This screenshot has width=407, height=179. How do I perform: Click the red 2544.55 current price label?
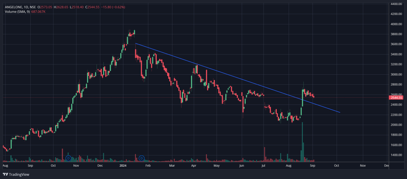(x=396, y=98)
